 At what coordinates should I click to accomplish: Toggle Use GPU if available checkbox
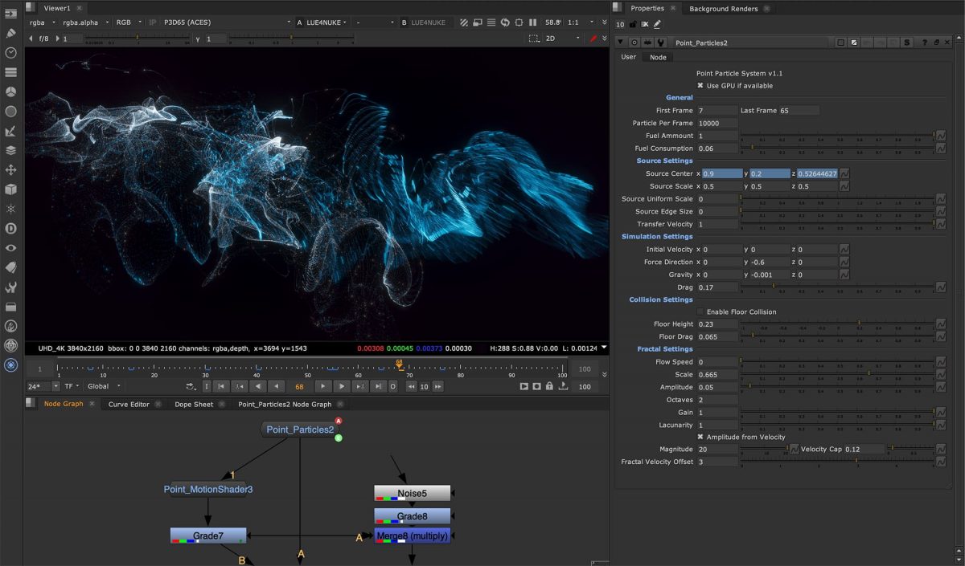700,85
